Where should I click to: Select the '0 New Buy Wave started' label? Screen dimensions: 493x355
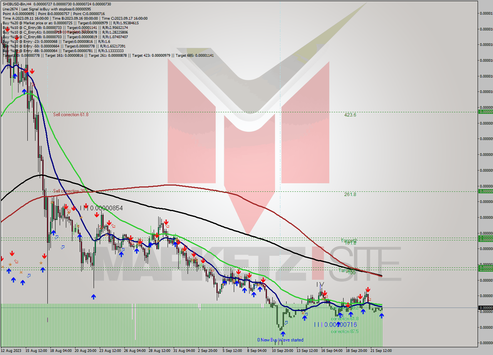point(280,340)
